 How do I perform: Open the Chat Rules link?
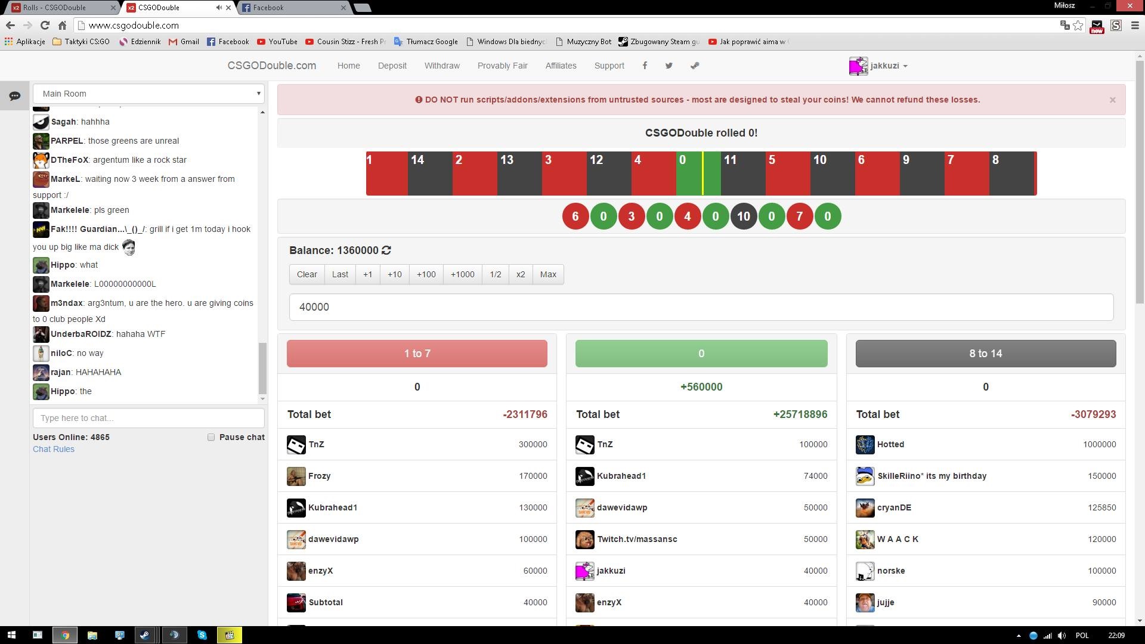coord(54,449)
